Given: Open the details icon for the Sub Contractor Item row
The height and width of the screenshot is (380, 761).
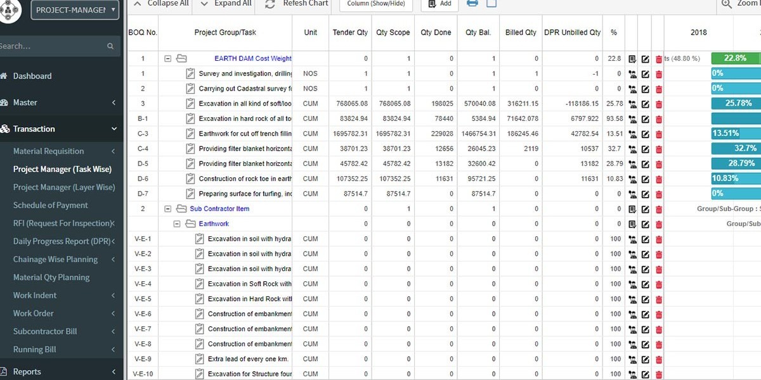Looking at the screenshot, I should (x=632, y=209).
